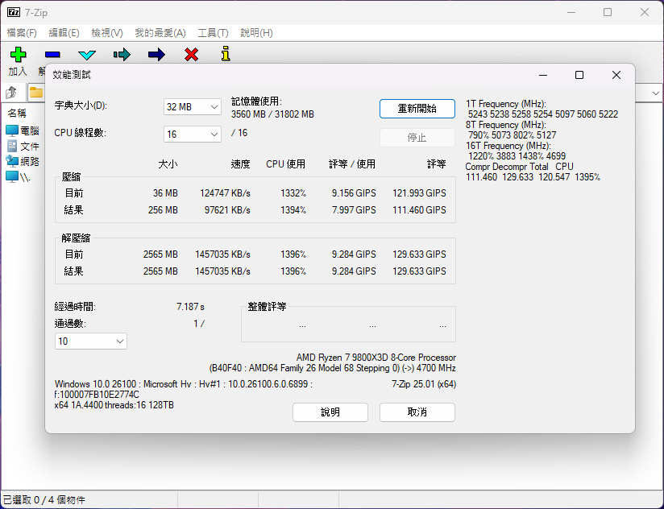Click the 說明 help button in dialog

(x=330, y=412)
